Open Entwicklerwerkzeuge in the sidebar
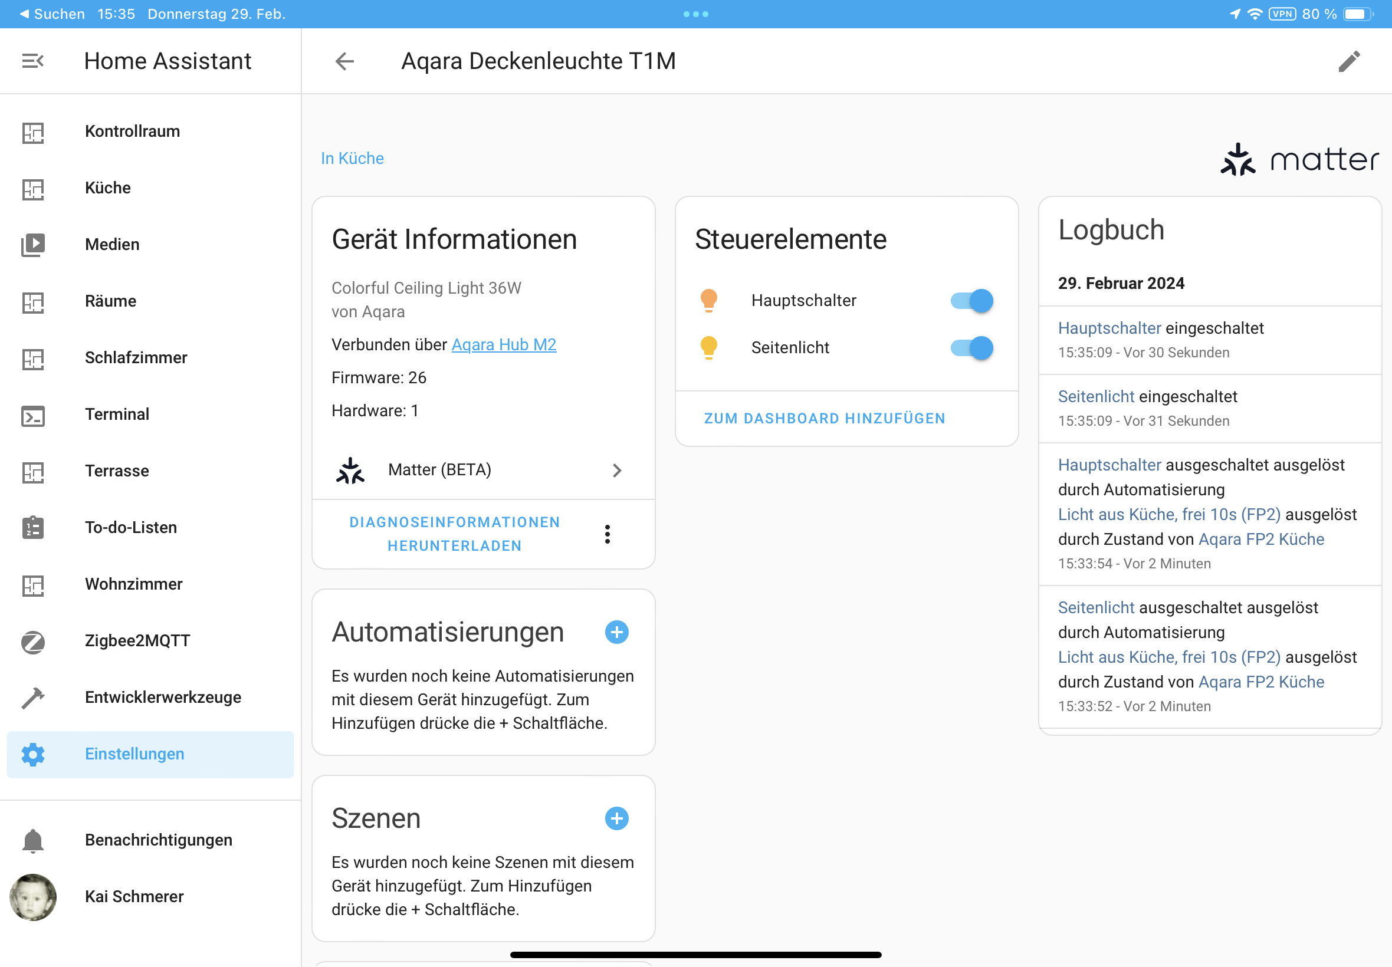1392x967 pixels. pyautogui.click(x=162, y=698)
